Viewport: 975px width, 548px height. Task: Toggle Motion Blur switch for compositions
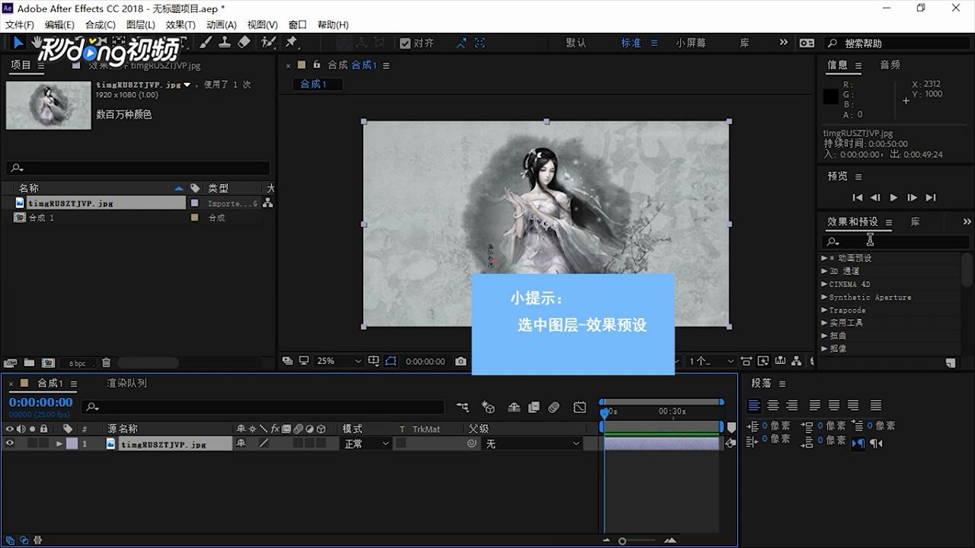[x=554, y=408]
